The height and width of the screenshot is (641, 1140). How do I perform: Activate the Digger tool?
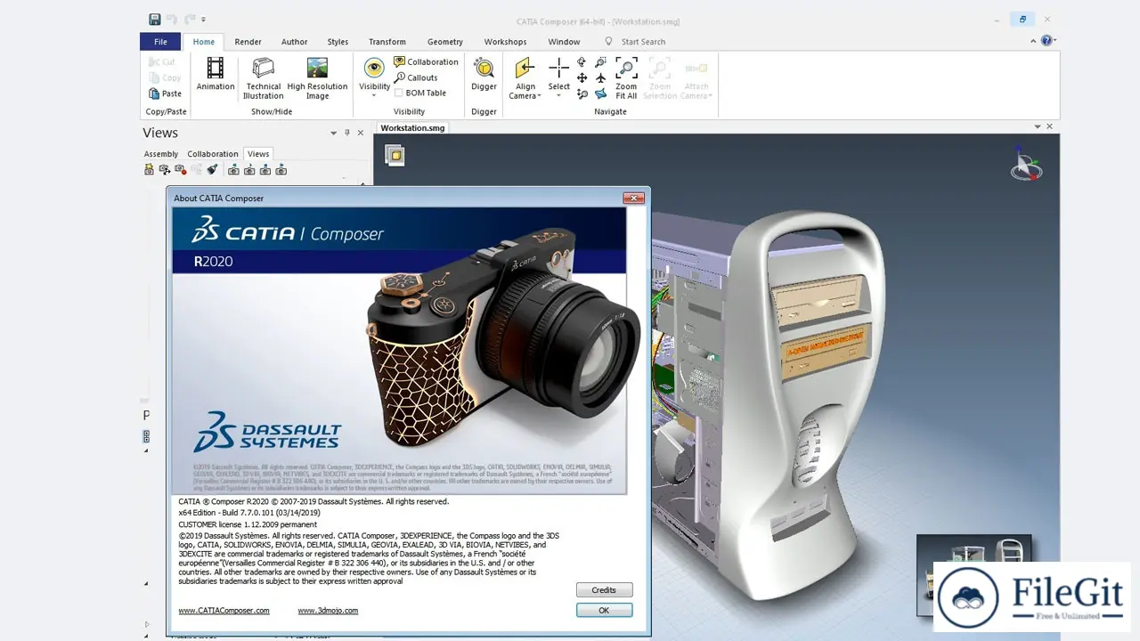(x=484, y=75)
